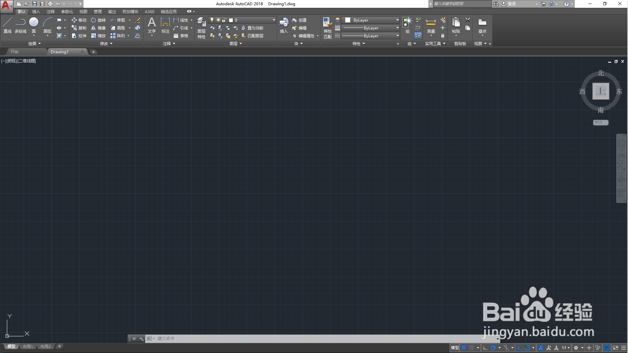Select the 圆弧 (Arc) tool icon
The height and width of the screenshot is (353, 628).
tap(47, 22)
